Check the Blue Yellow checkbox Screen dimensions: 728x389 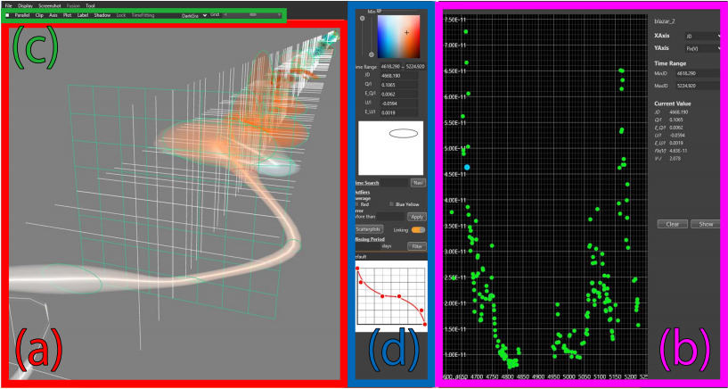tap(391, 203)
